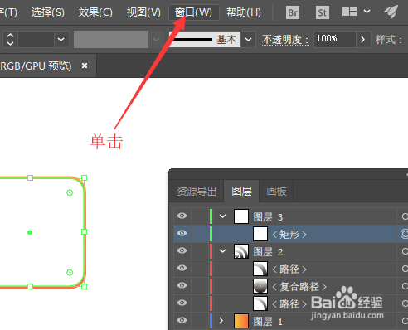Click the 复合路径 thumbnail
This screenshot has width=408, height=330.
coord(260,286)
